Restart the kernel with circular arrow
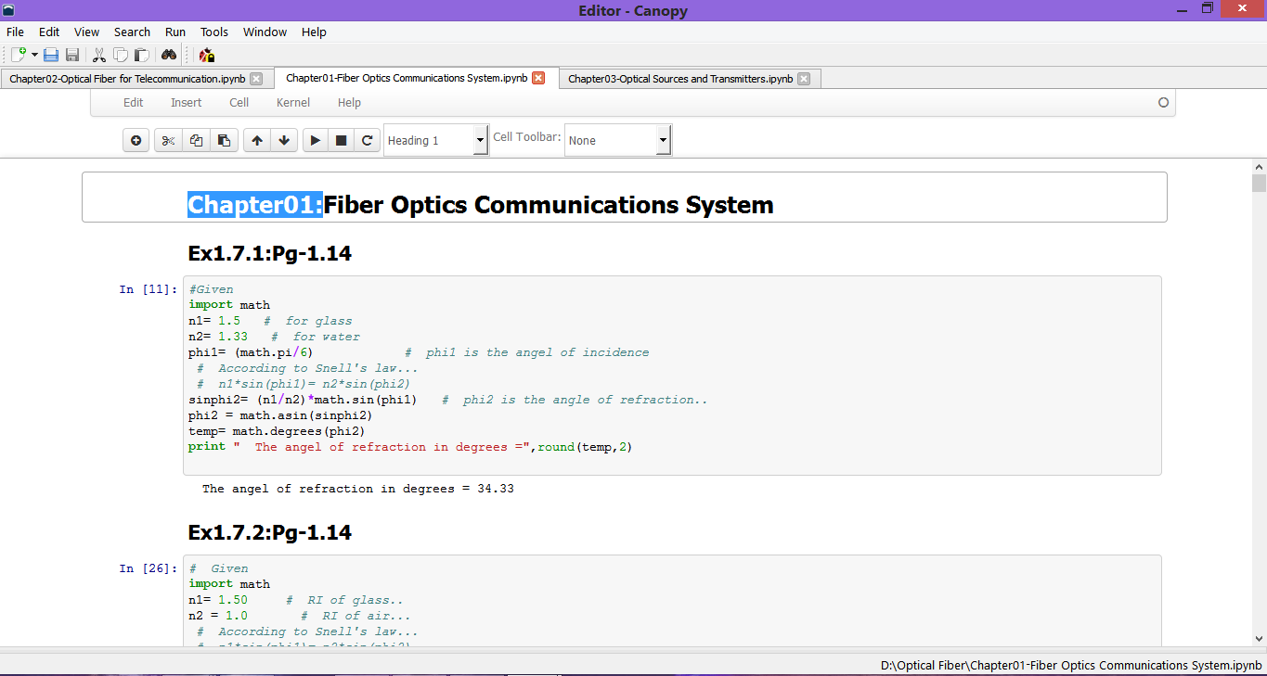1267x676 pixels. 368,141
